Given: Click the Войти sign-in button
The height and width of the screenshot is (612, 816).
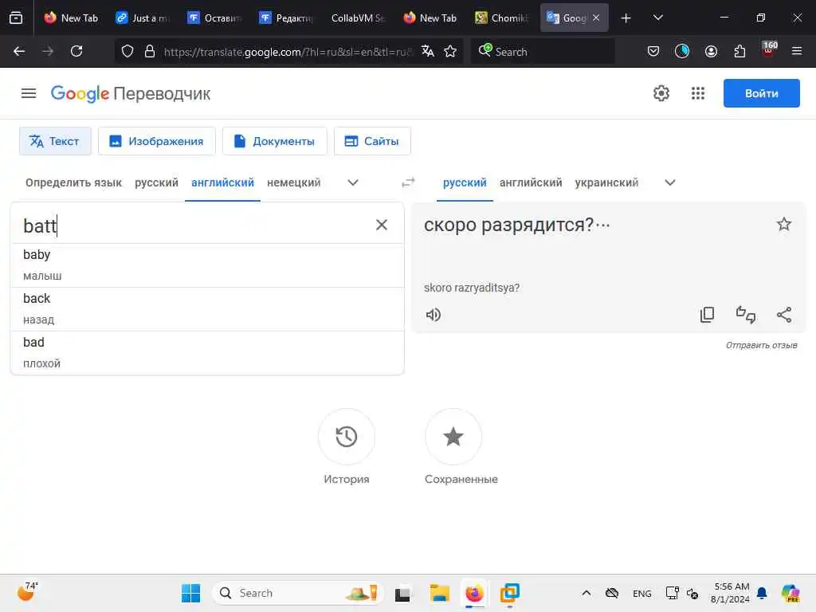Looking at the screenshot, I should 761,93.
